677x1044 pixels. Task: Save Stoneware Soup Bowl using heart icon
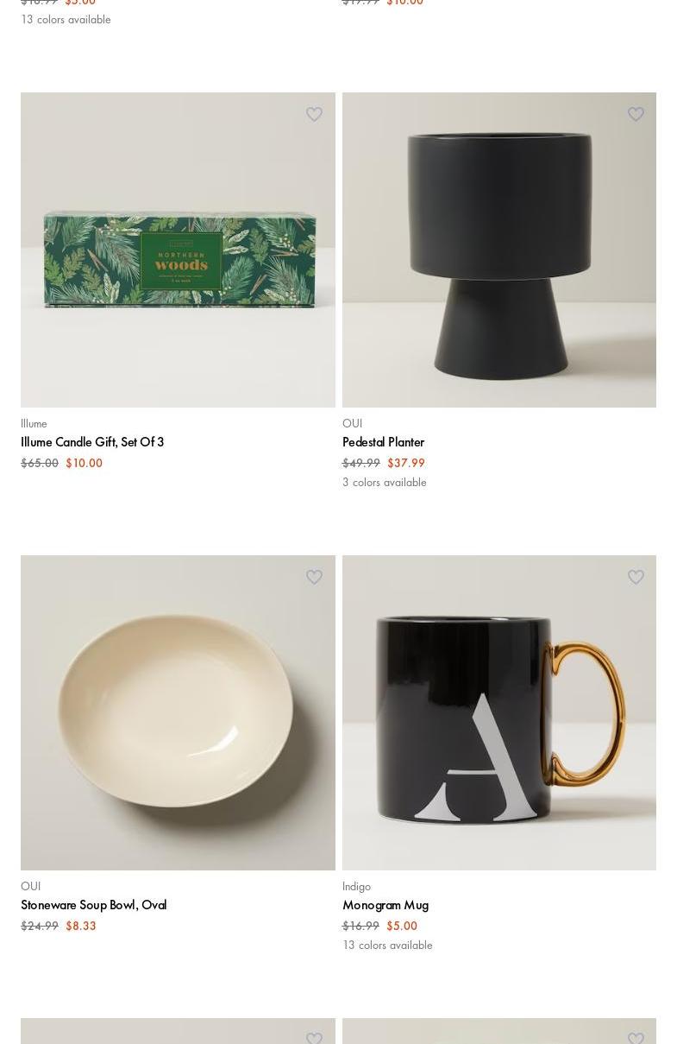pos(314,577)
